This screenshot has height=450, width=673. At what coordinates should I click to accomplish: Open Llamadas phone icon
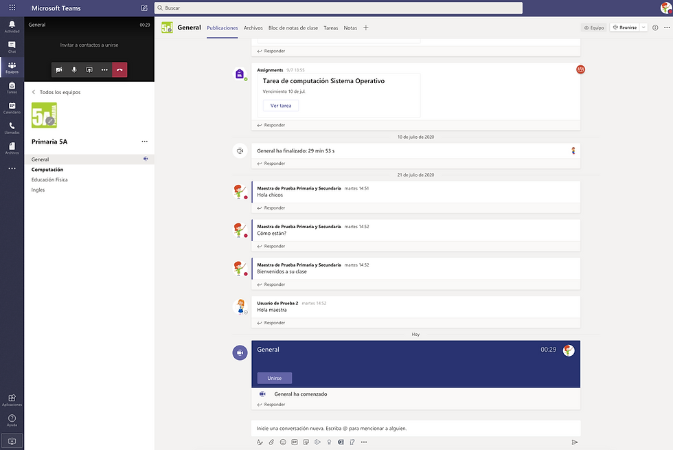[12, 128]
